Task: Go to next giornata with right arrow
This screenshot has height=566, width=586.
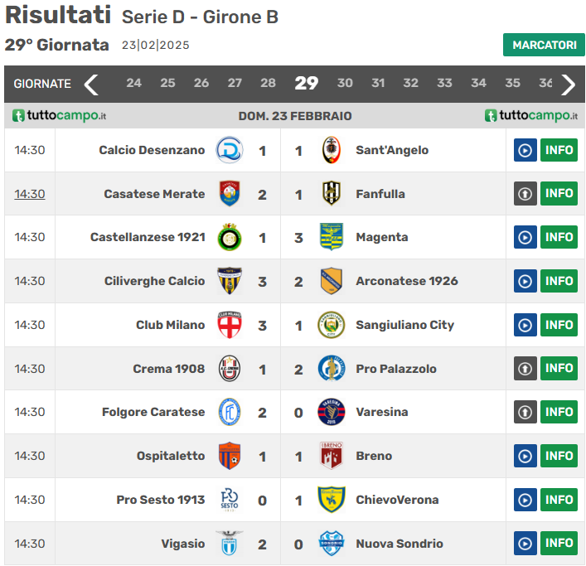Action: [568, 84]
